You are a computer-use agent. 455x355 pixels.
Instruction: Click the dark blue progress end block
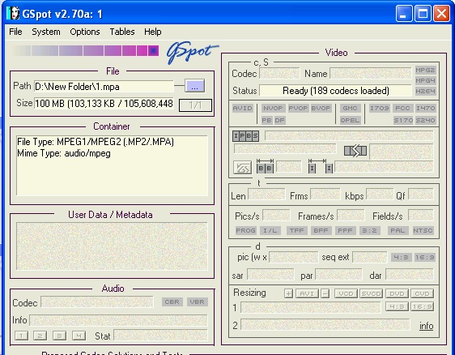click(153, 50)
